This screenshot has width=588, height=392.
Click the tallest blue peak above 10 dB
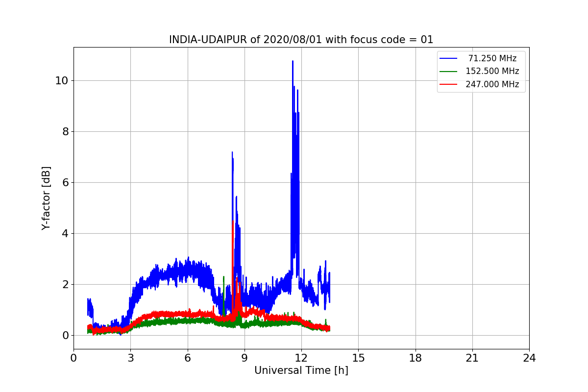point(293,62)
